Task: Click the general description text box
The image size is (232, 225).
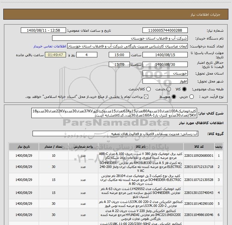Action: [x=114, y=113]
